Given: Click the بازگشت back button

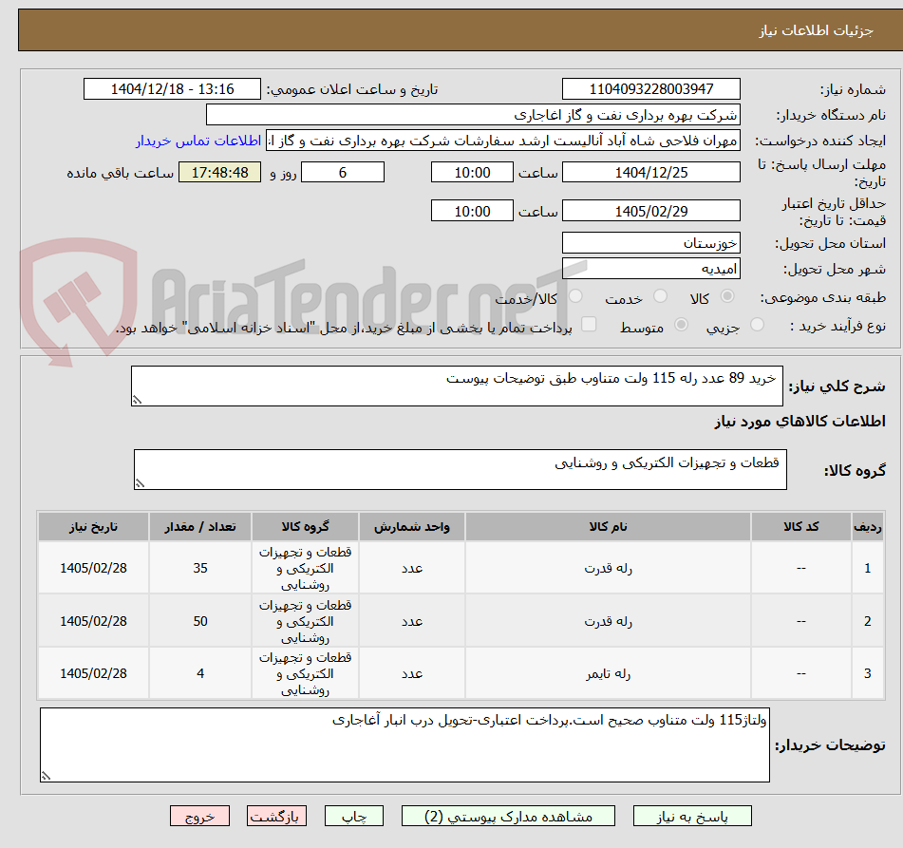Looking at the screenshot, I should click(x=276, y=816).
